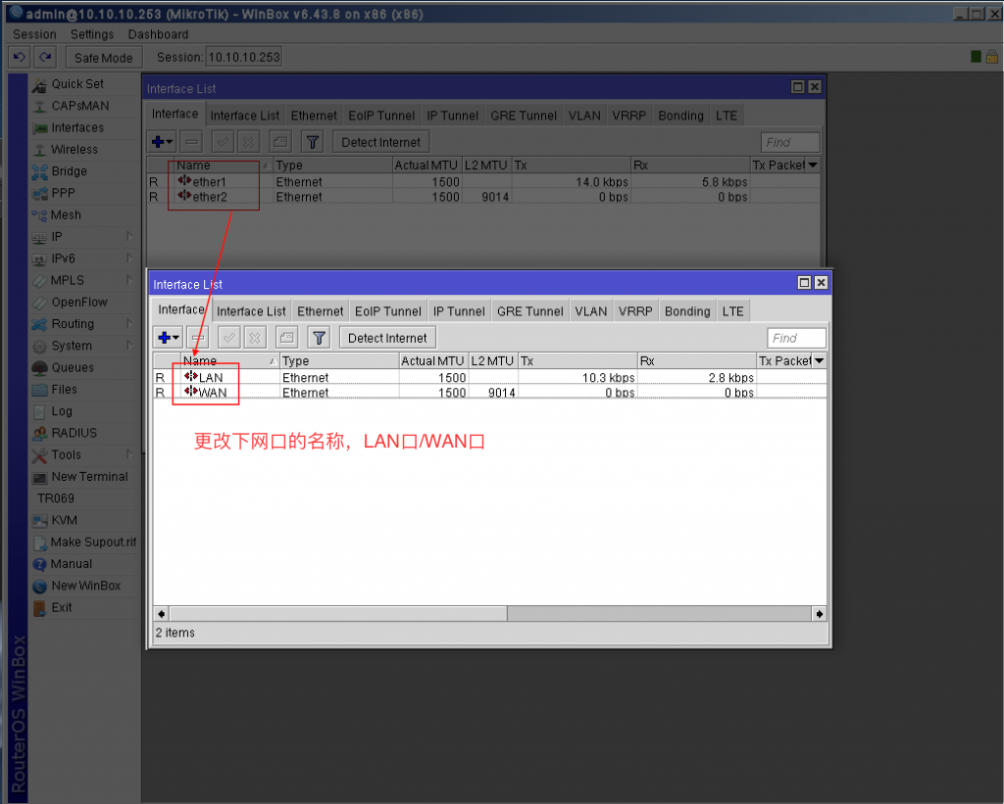Click horizontal scrollbar right arrow
The image size is (1004, 804).
[x=819, y=614]
